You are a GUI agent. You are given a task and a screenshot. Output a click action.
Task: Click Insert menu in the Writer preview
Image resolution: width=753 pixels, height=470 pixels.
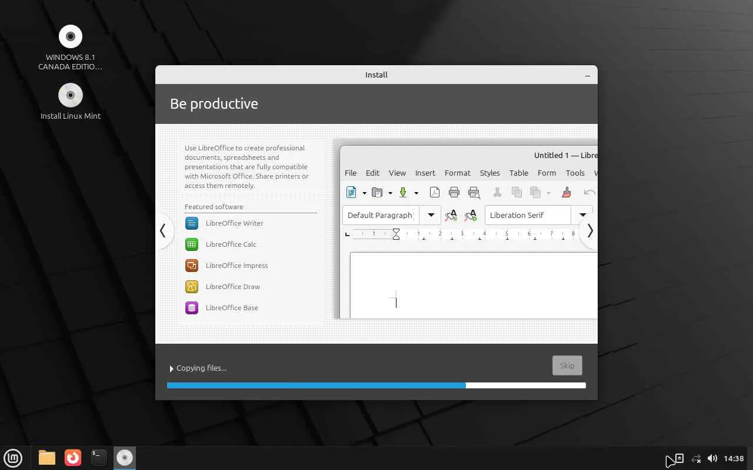(x=425, y=173)
